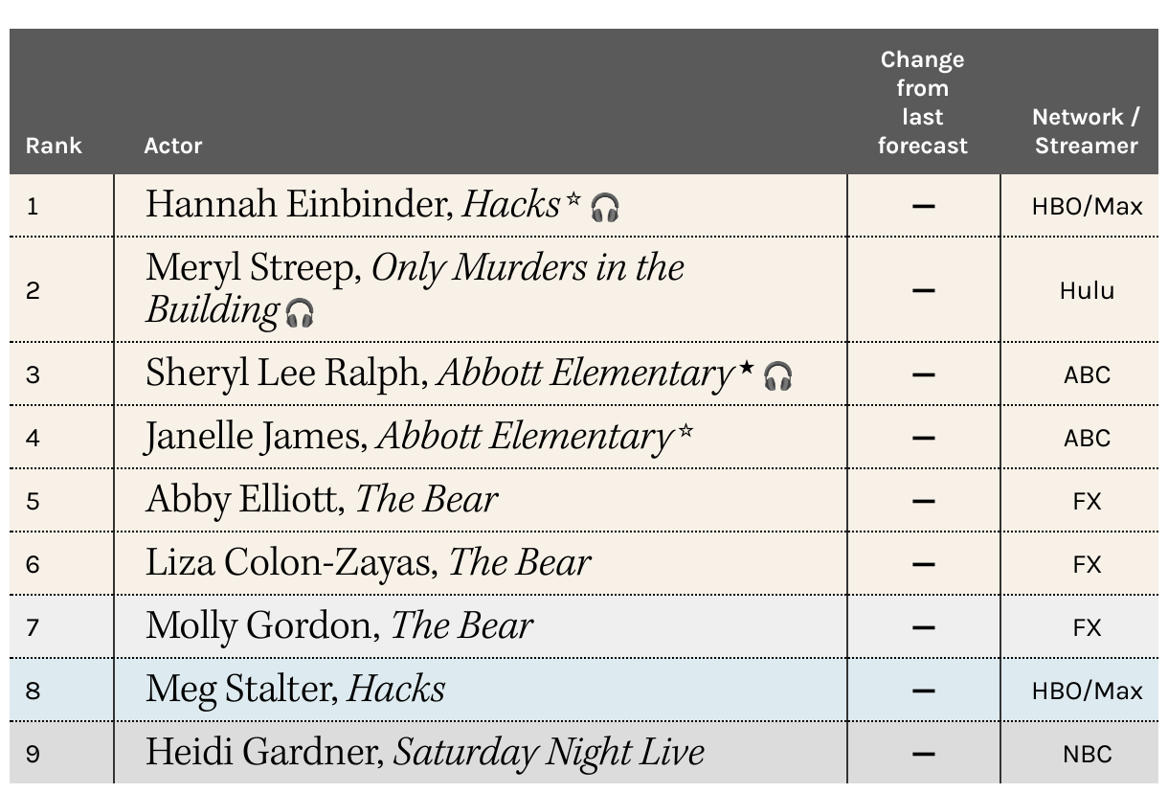Click HBO/Max cell in Meg Stalter row

point(1087,691)
